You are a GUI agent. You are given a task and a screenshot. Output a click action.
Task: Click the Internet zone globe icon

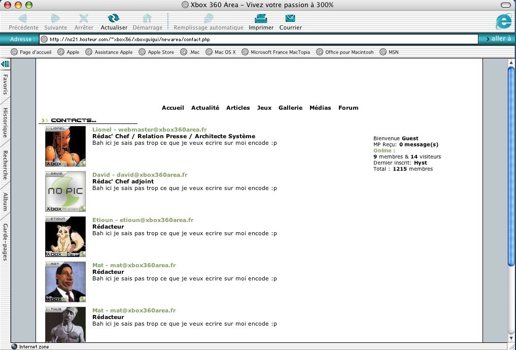tap(14, 347)
